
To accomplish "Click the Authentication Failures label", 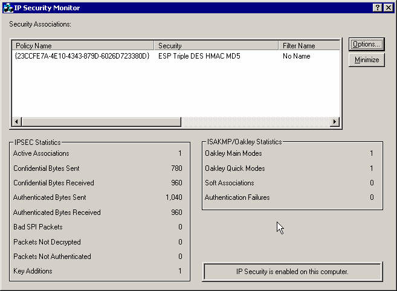I will click(x=237, y=197).
